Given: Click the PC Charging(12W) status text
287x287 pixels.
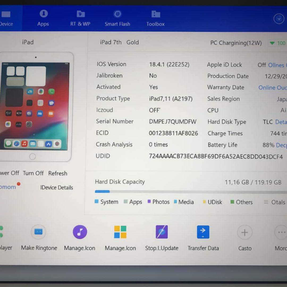Looking at the screenshot, I should pyautogui.click(x=236, y=43).
